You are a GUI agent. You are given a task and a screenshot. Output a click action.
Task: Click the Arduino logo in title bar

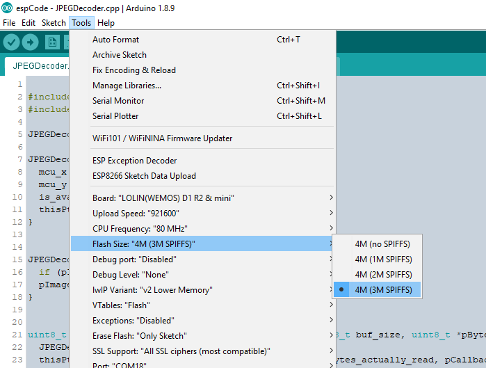(7, 8)
